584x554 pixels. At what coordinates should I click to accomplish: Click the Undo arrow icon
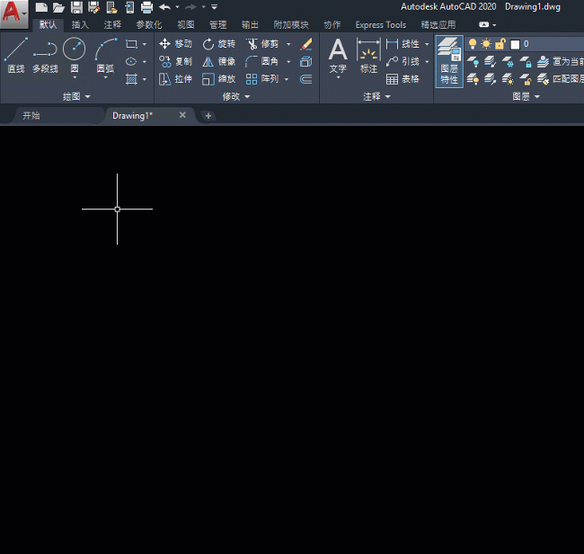[x=164, y=7]
